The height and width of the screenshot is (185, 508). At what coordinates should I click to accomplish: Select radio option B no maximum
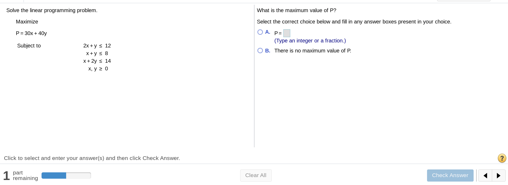[x=260, y=51]
